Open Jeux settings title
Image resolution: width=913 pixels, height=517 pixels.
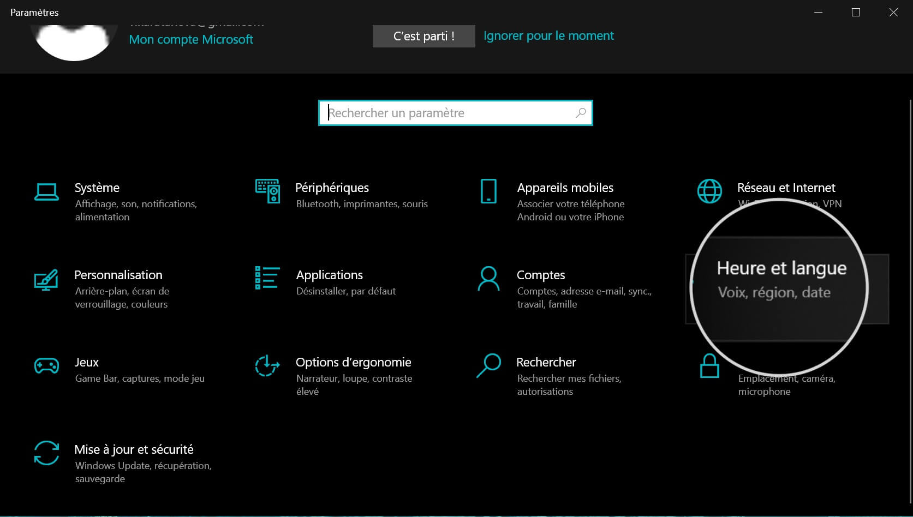(87, 362)
